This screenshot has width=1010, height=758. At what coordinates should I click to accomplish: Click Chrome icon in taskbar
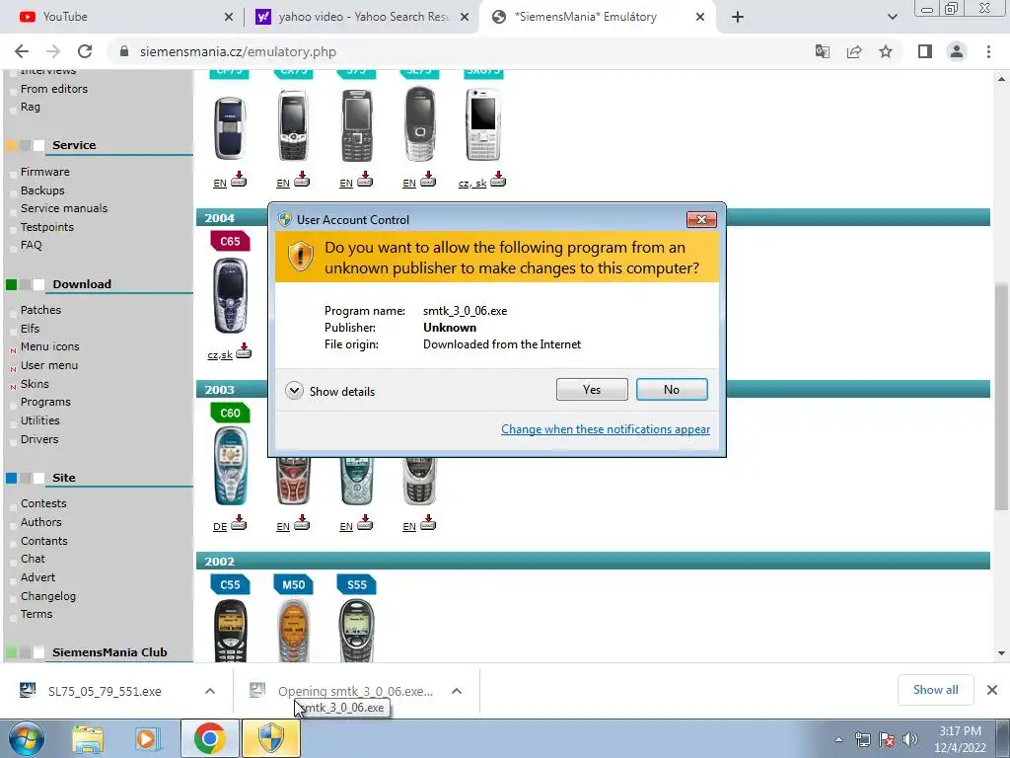209,738
